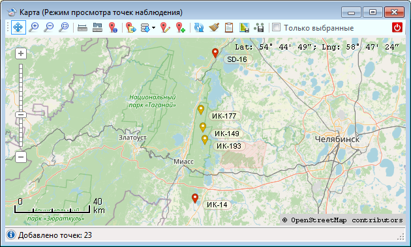The height and width of the screenshot is (247, 411).
Task: Click the export marker points icon
Action: click(x=130, y=27)
